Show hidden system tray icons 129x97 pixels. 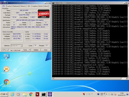(x=106, y=94)
